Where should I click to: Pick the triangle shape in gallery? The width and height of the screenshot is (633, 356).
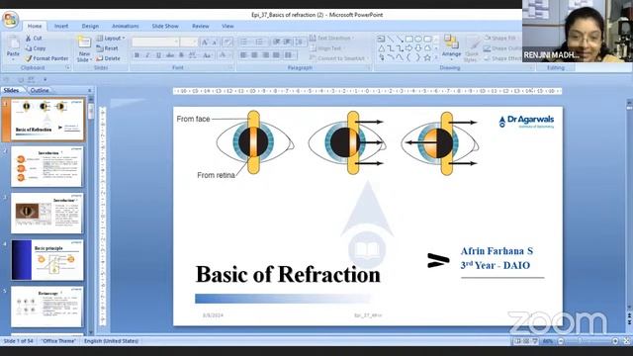(382, 48)
